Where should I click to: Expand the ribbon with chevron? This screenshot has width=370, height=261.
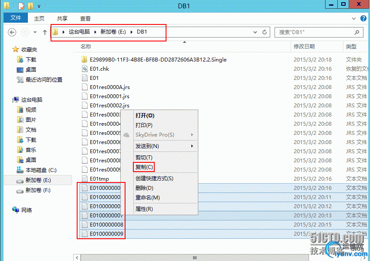point(354,18)
